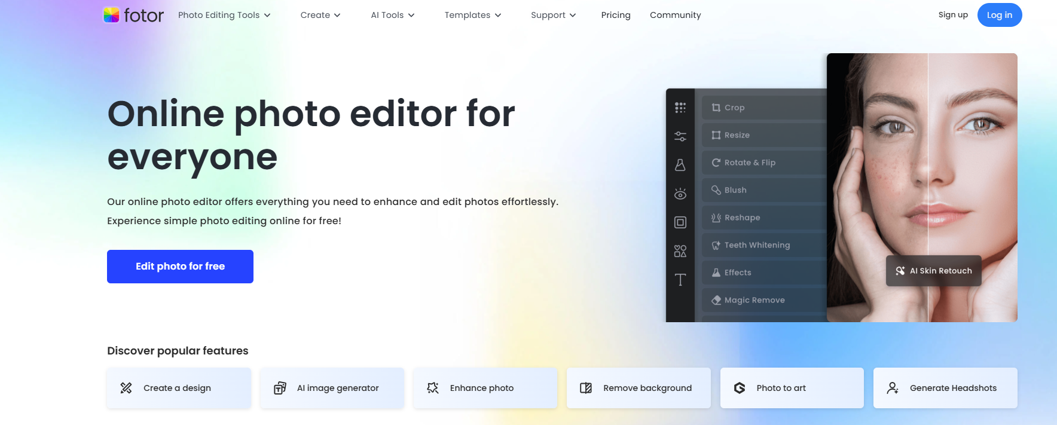Image resolution: width=1057 pixels, height=425 pixels.
Task: Click the Create a design card text
Action: point(177,388)
